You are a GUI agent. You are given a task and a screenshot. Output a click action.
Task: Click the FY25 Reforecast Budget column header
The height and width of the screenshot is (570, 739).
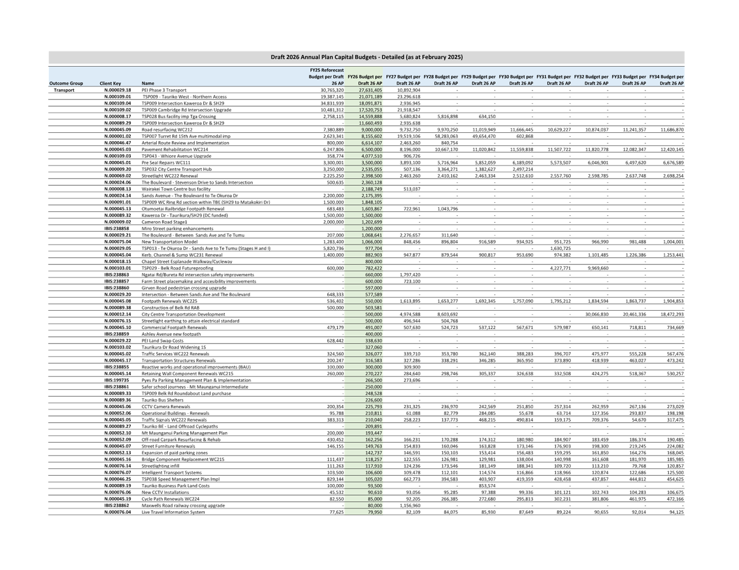[x=327, y=77]
